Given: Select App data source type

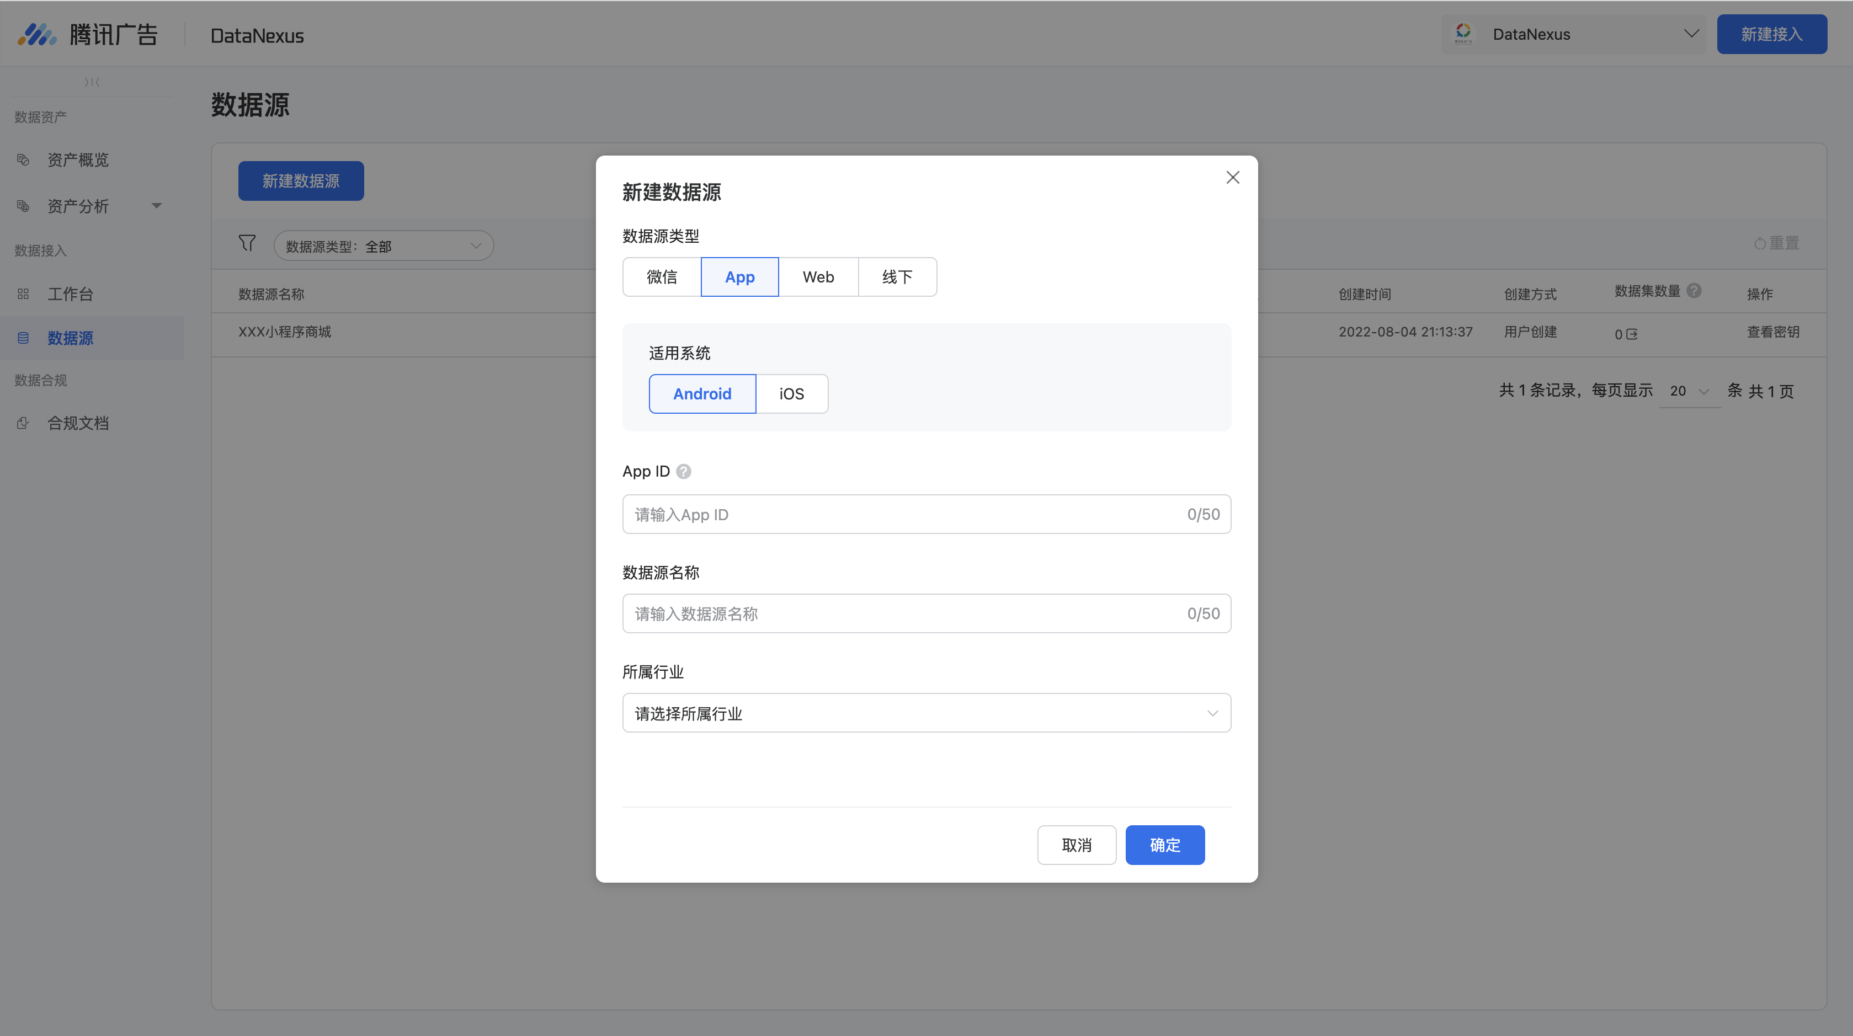Looking at the screenshot, I should click(x=739, y=277).
